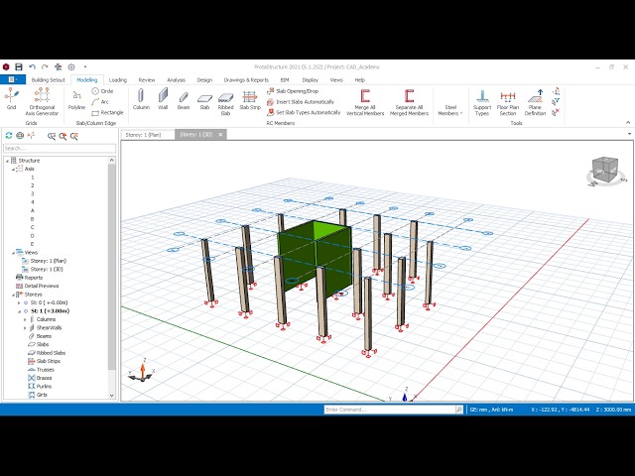Click the refresh icon above the tree search

click(9, 136)
